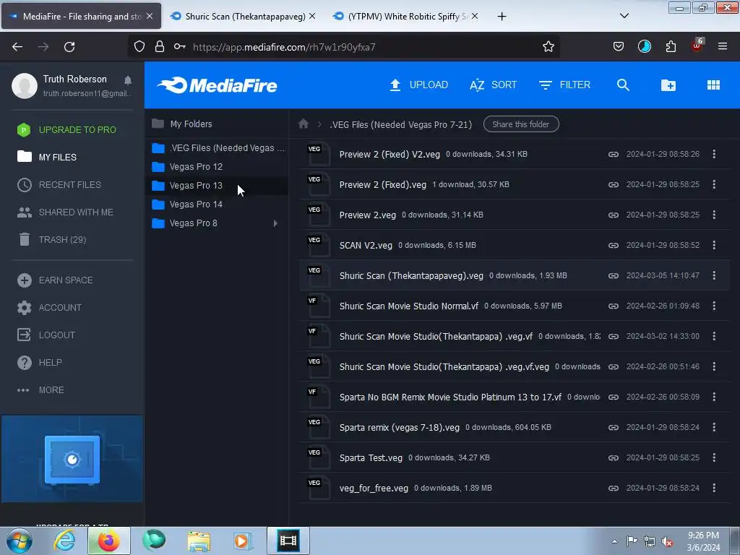Image resolution: width=740 pixels, height=555 pixels.
Task: Select file icon of Sparta No BGM Remix .vf
Action: (x=319, y=397)
